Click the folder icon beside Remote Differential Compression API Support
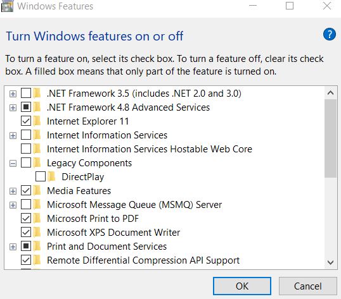Image resolution: width=341 pixels, height=299 pixels. click(x=37, y=260)
